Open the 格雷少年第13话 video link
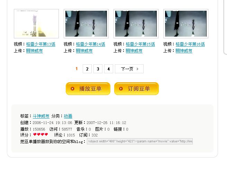Image resolution: width=227 pixels, height=170 pixels. pyautogui.click(x=41, y=44)
